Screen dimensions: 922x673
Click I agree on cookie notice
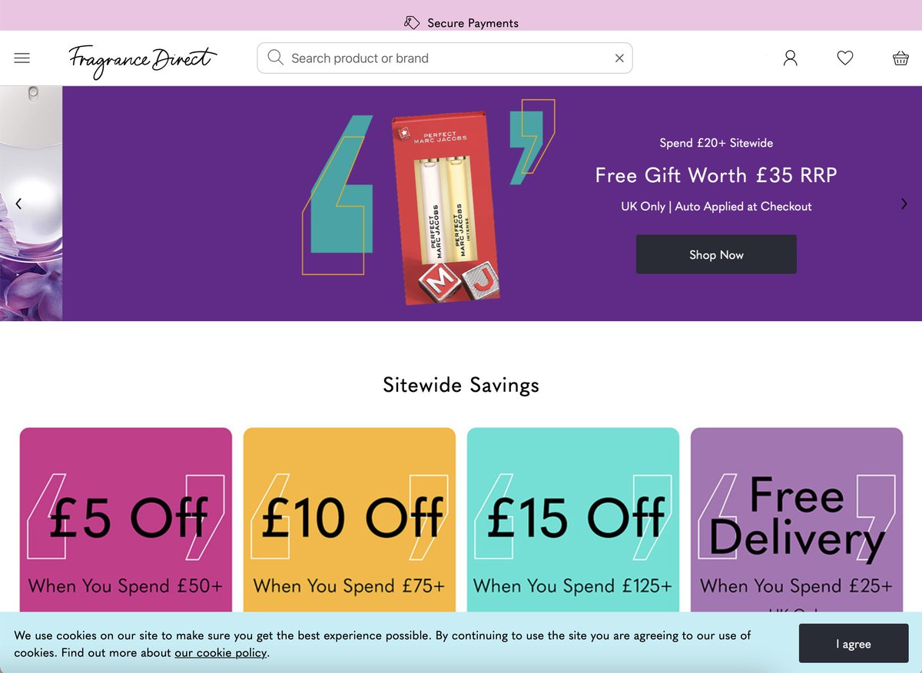tap(854, 644)
